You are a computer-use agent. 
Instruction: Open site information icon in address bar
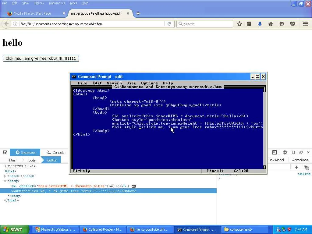point(15,24)
